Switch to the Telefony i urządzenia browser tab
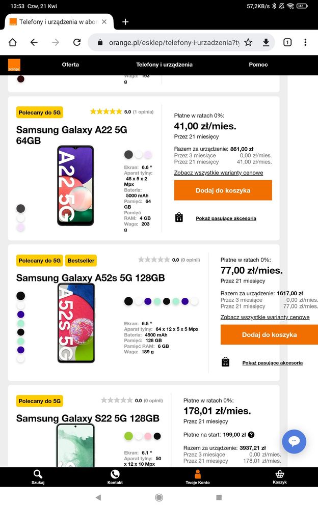The image size is (318, 508). point(56,22)
